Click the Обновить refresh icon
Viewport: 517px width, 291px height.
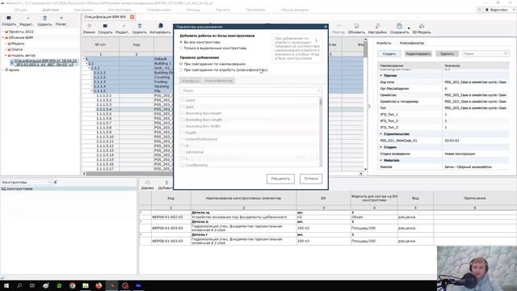point(356,26)
